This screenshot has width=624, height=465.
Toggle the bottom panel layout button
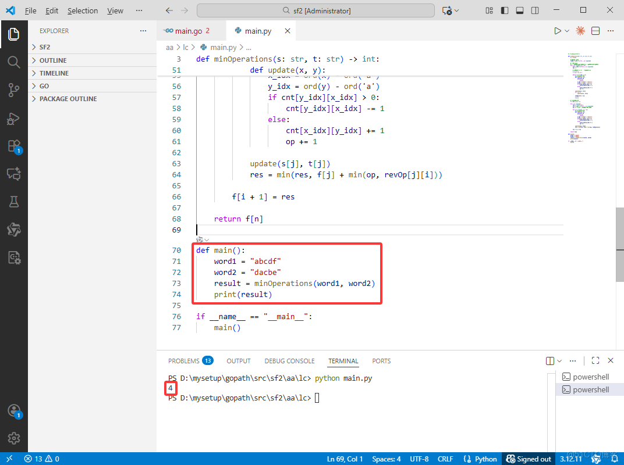519,10
